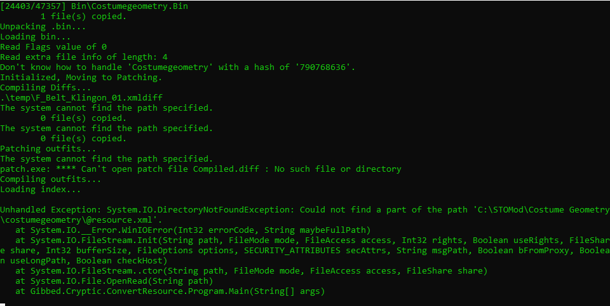This screenshot has width=610, height=306.
Task: Click 'Read extra file info of length: 4'
Action: tap(84, 57)
